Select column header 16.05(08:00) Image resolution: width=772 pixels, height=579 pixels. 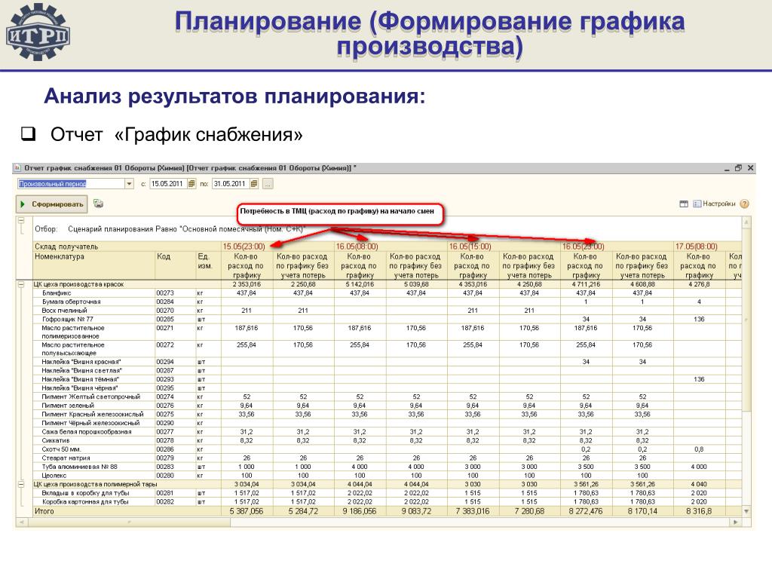(x=357, y=247)
